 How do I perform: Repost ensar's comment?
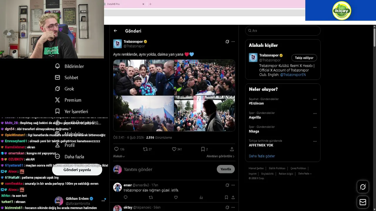(x=151, y=198)
